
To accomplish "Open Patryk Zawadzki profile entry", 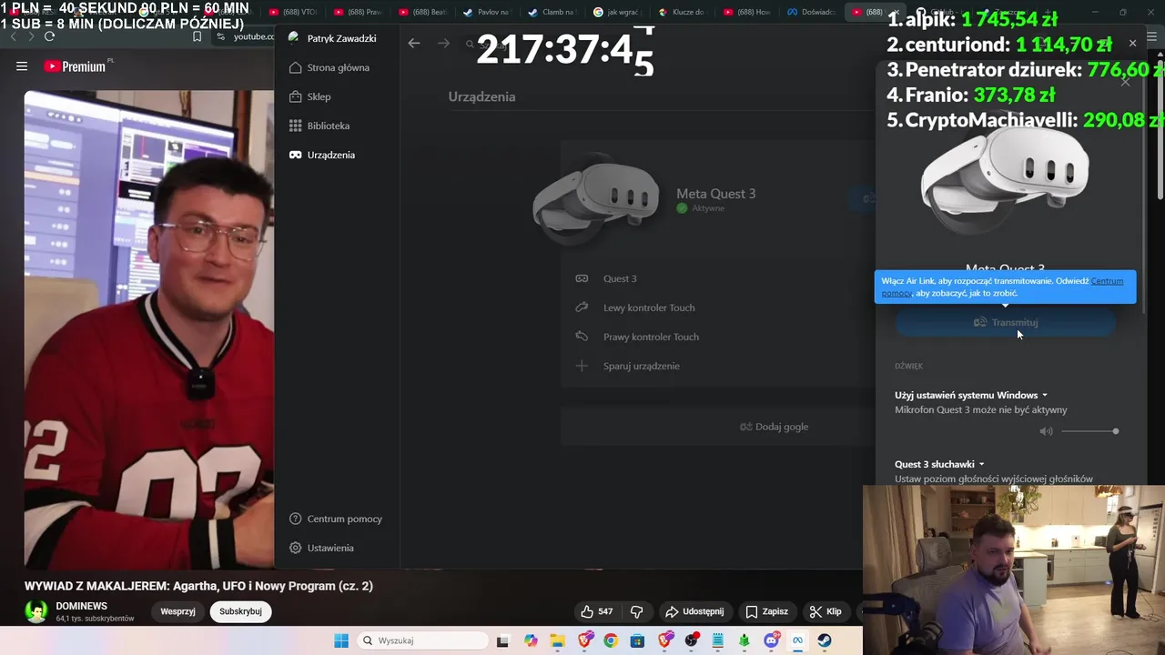I will 331,38.
